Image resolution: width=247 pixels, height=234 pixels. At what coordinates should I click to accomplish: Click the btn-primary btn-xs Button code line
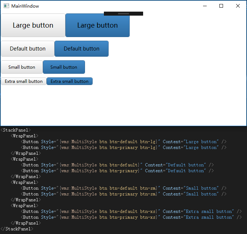[131, 217]
